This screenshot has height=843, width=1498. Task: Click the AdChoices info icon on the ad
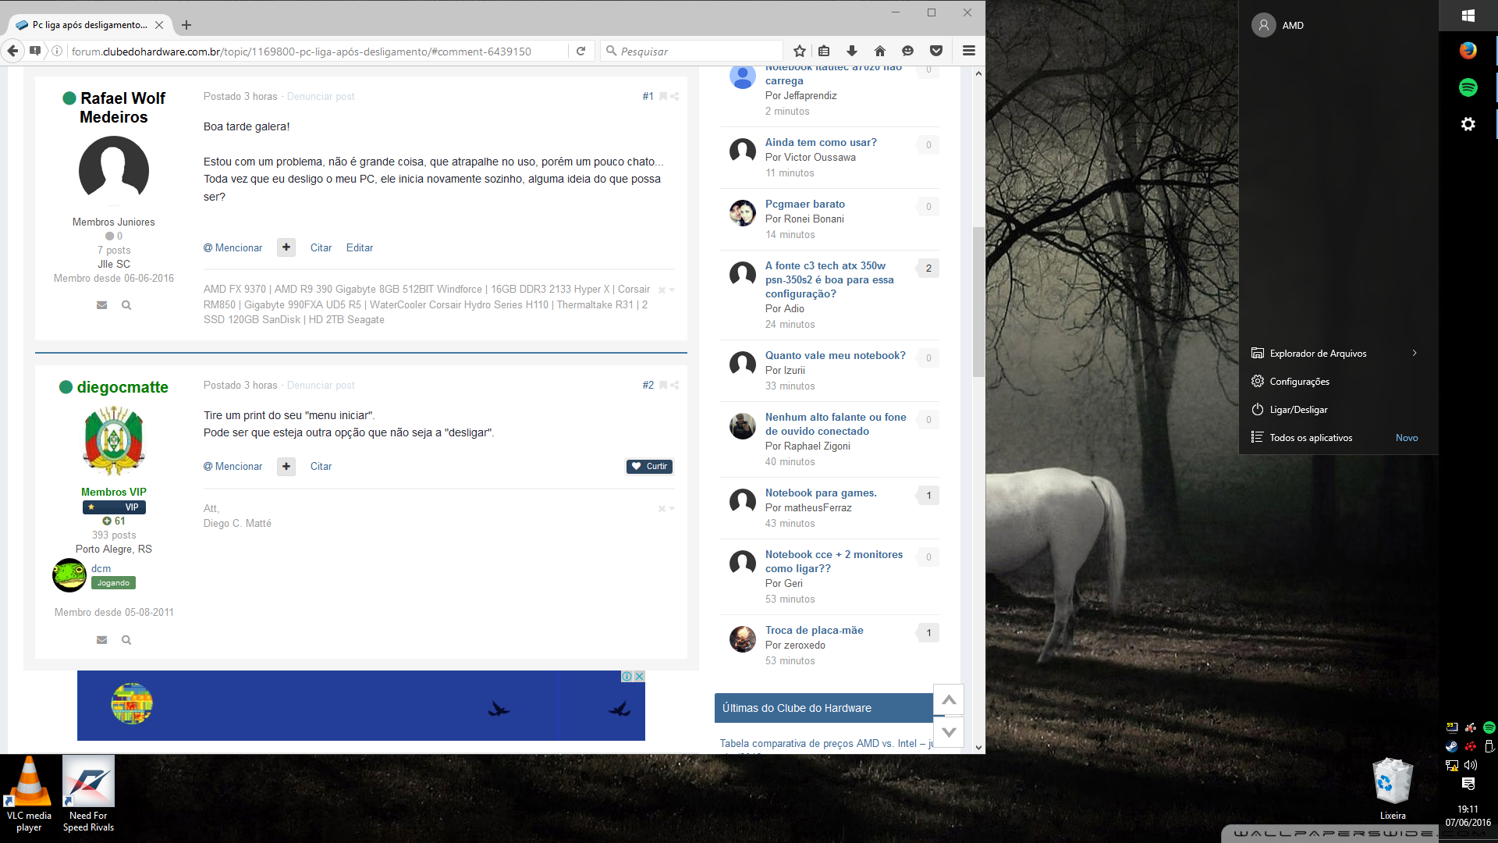[627, 676]
